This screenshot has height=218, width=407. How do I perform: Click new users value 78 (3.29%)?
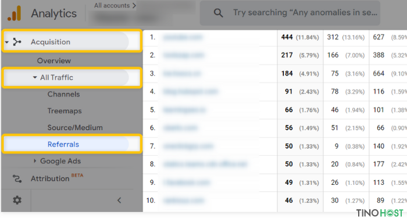(348, 92)
